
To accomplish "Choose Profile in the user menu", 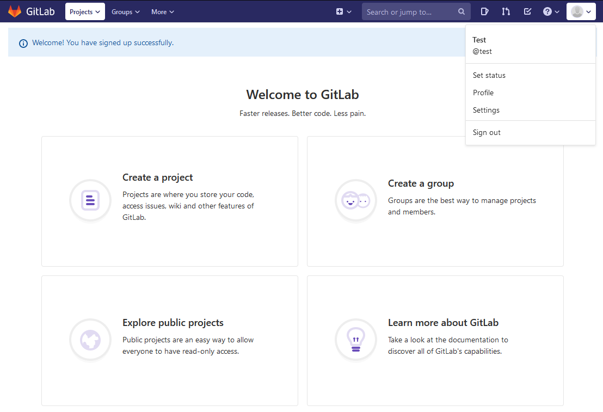I will (483, 93).
